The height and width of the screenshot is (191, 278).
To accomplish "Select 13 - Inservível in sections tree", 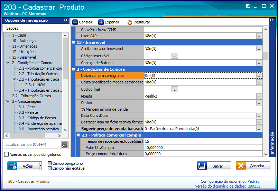I will point(24,57).
